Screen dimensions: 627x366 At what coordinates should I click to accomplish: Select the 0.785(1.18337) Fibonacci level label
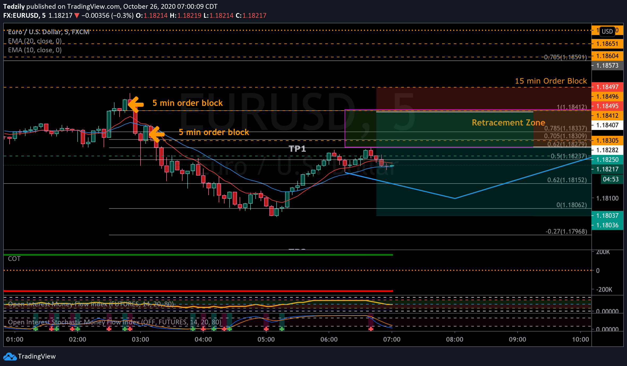coord(566,128)
